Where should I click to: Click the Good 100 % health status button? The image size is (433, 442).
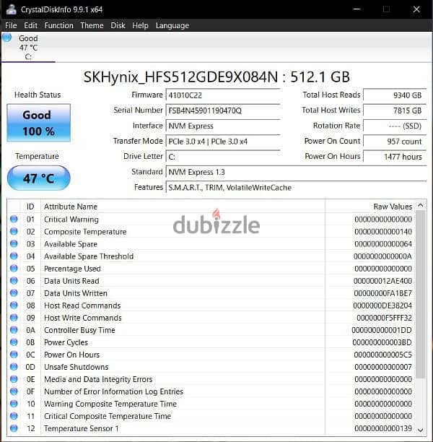point(38,123)
